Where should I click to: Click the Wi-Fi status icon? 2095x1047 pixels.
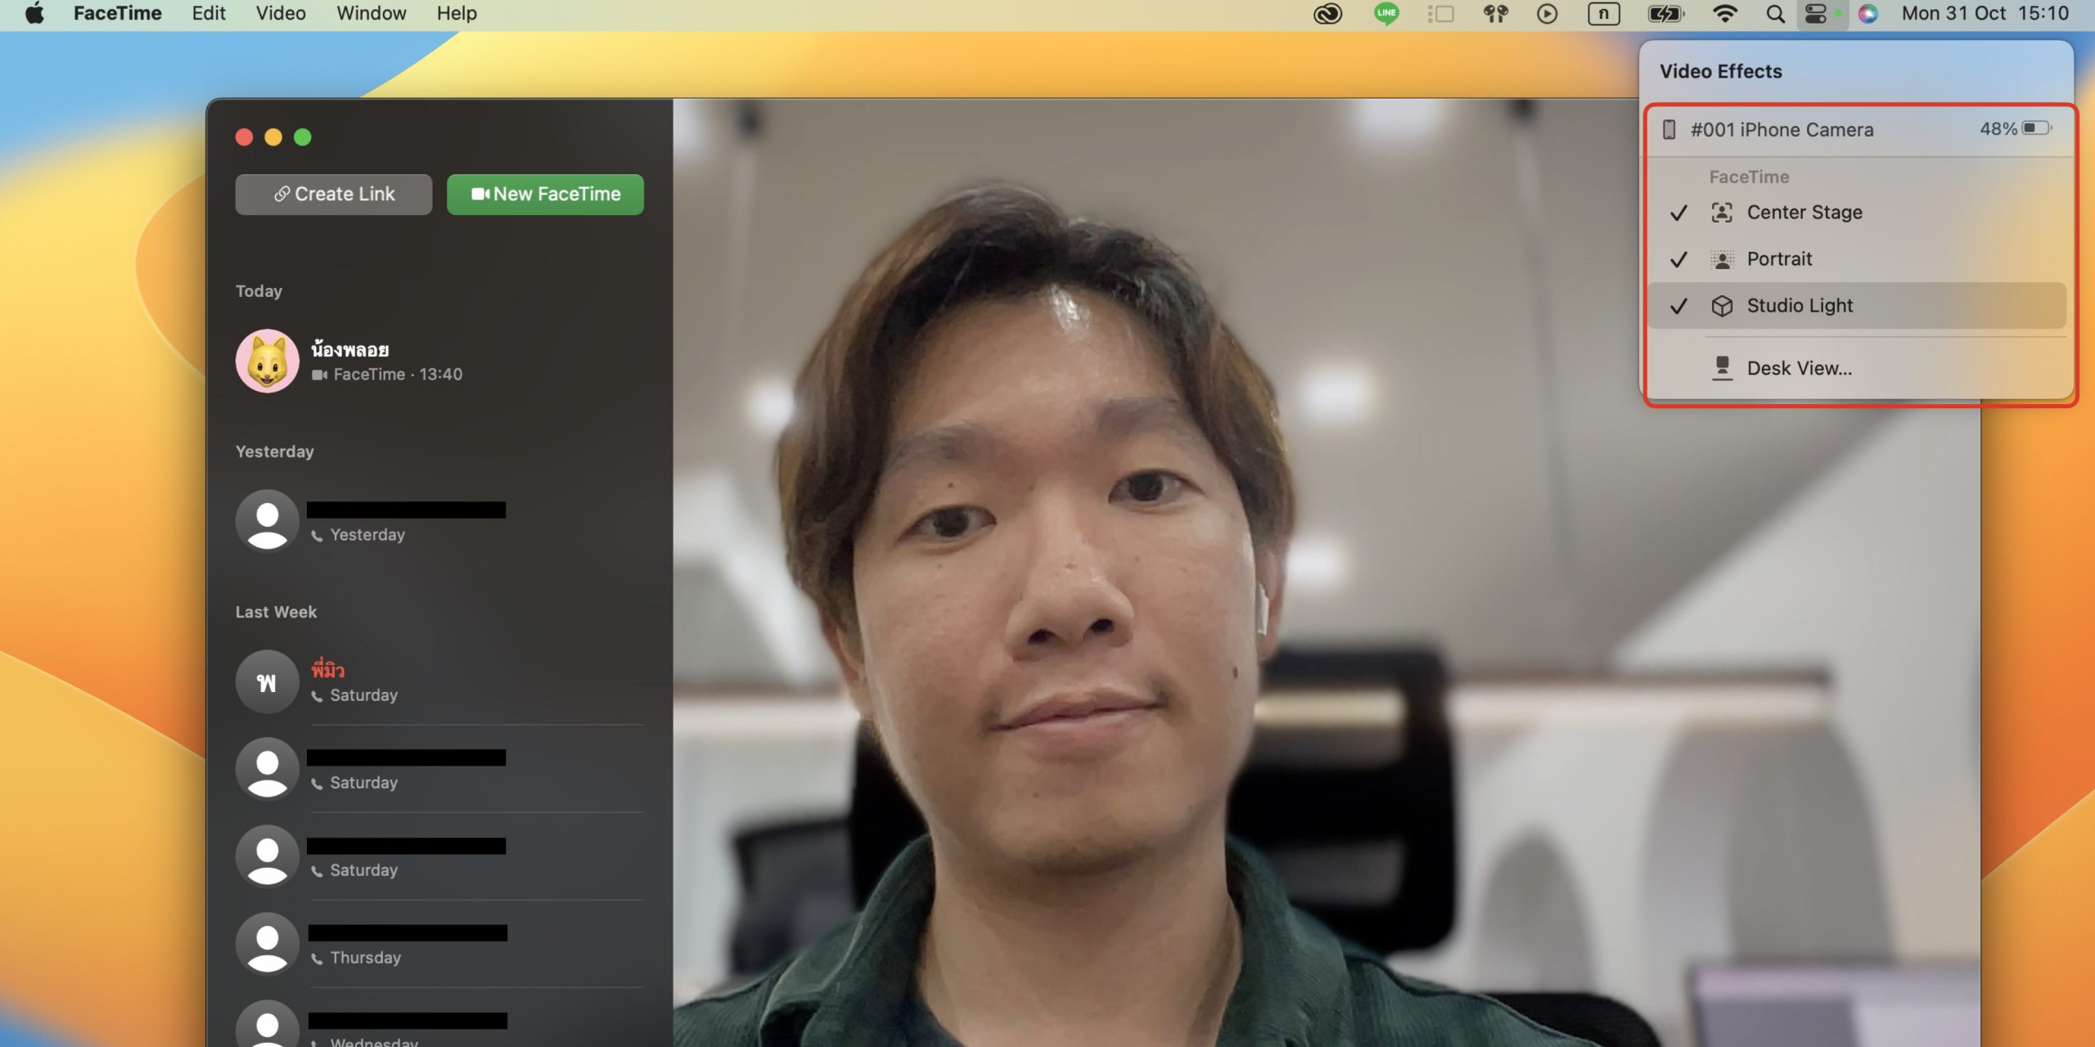click(1724, 14)
